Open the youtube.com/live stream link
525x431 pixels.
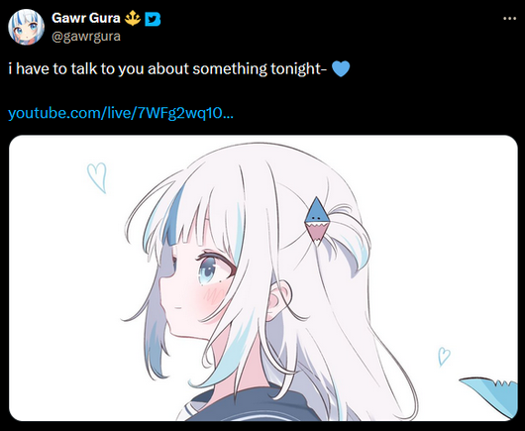point(121,113)
